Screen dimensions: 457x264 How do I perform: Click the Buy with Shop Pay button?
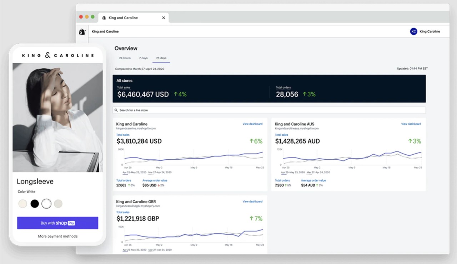57,223
